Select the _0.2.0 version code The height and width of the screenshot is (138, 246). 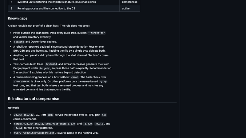[x=88, y=124]
